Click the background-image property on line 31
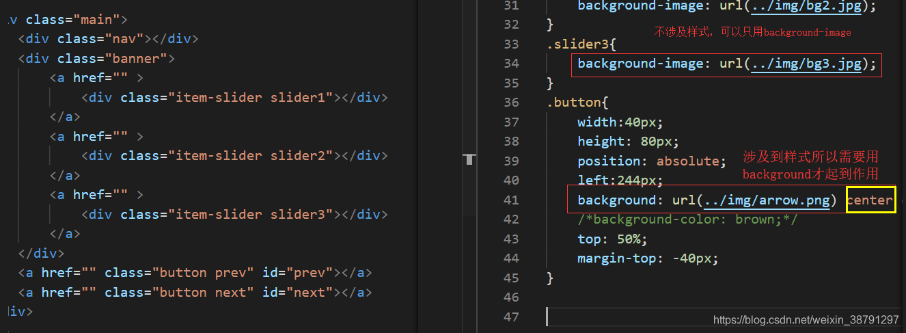This screenshot has height=333, width=906. pyautogui.click(x=640, y=5)
